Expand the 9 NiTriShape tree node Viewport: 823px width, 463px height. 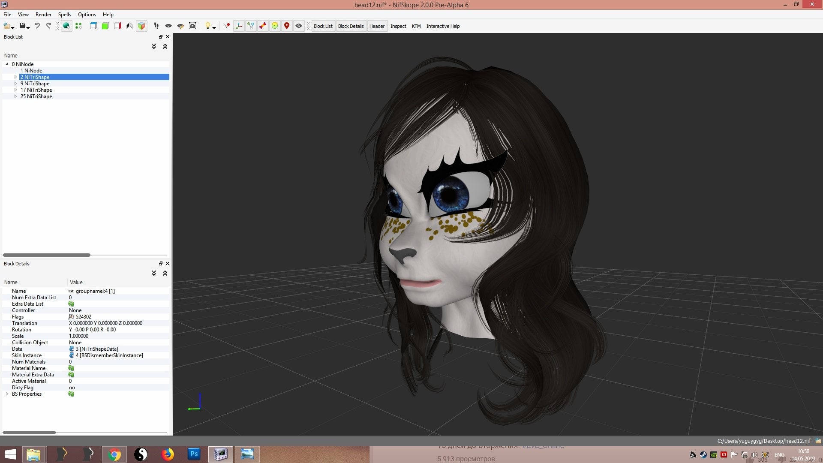[x=16, y=84]
